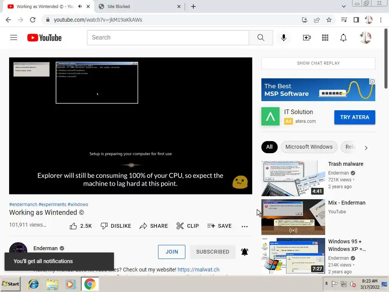
Task: Click the CLIP button
Action: 188,226
